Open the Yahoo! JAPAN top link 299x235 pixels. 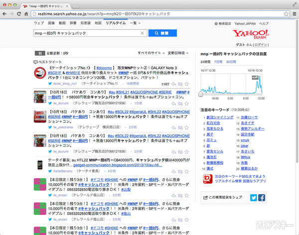245,23
